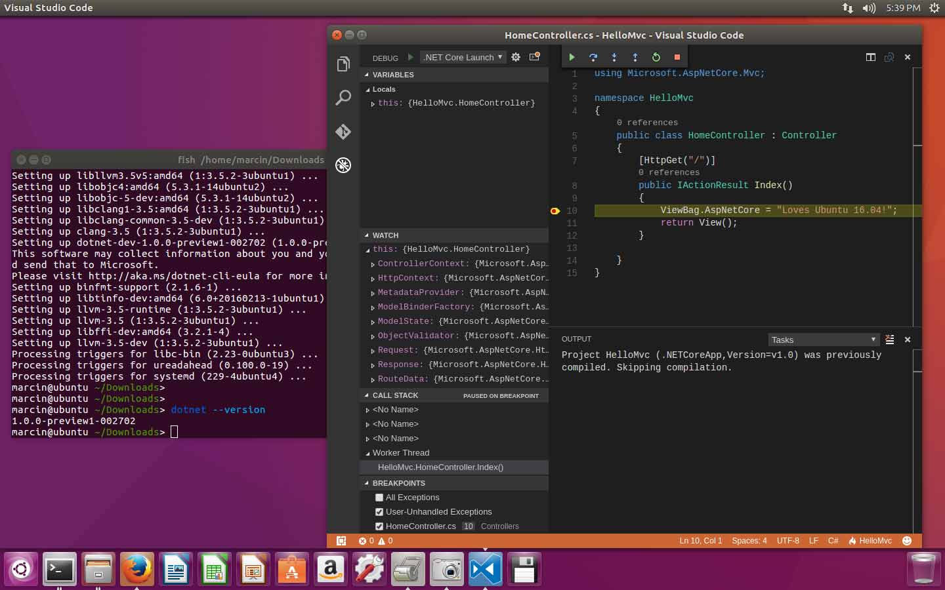Continue execution in debug toolbar
The image size is (945, 590).
click(572, 57)
